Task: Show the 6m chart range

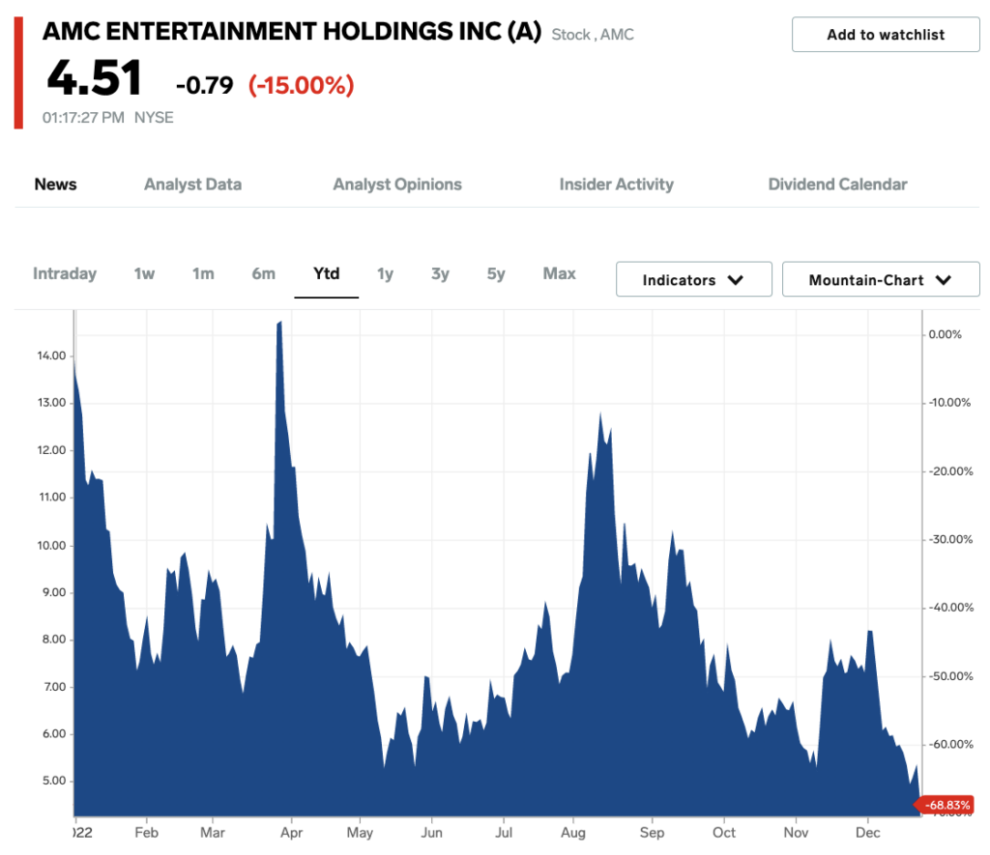Action: [x=263, y=273]
